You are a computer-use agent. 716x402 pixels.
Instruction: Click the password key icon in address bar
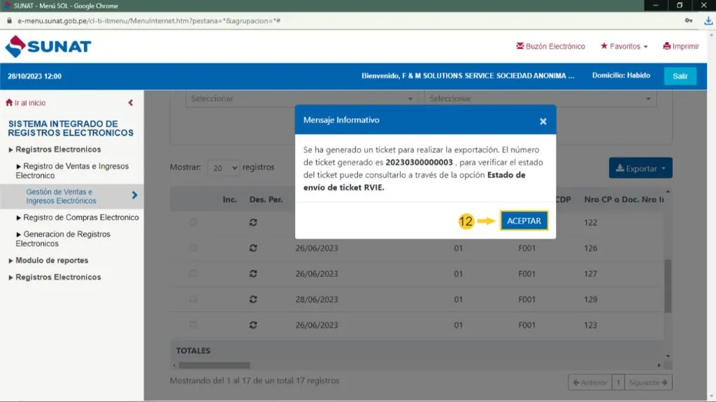click(x=689, y=21)
